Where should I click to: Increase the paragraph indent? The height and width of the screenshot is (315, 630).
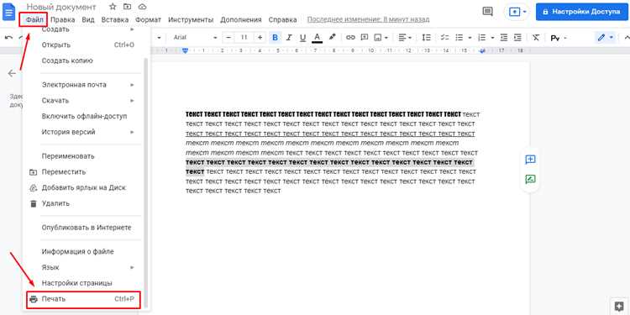[517, 37]
